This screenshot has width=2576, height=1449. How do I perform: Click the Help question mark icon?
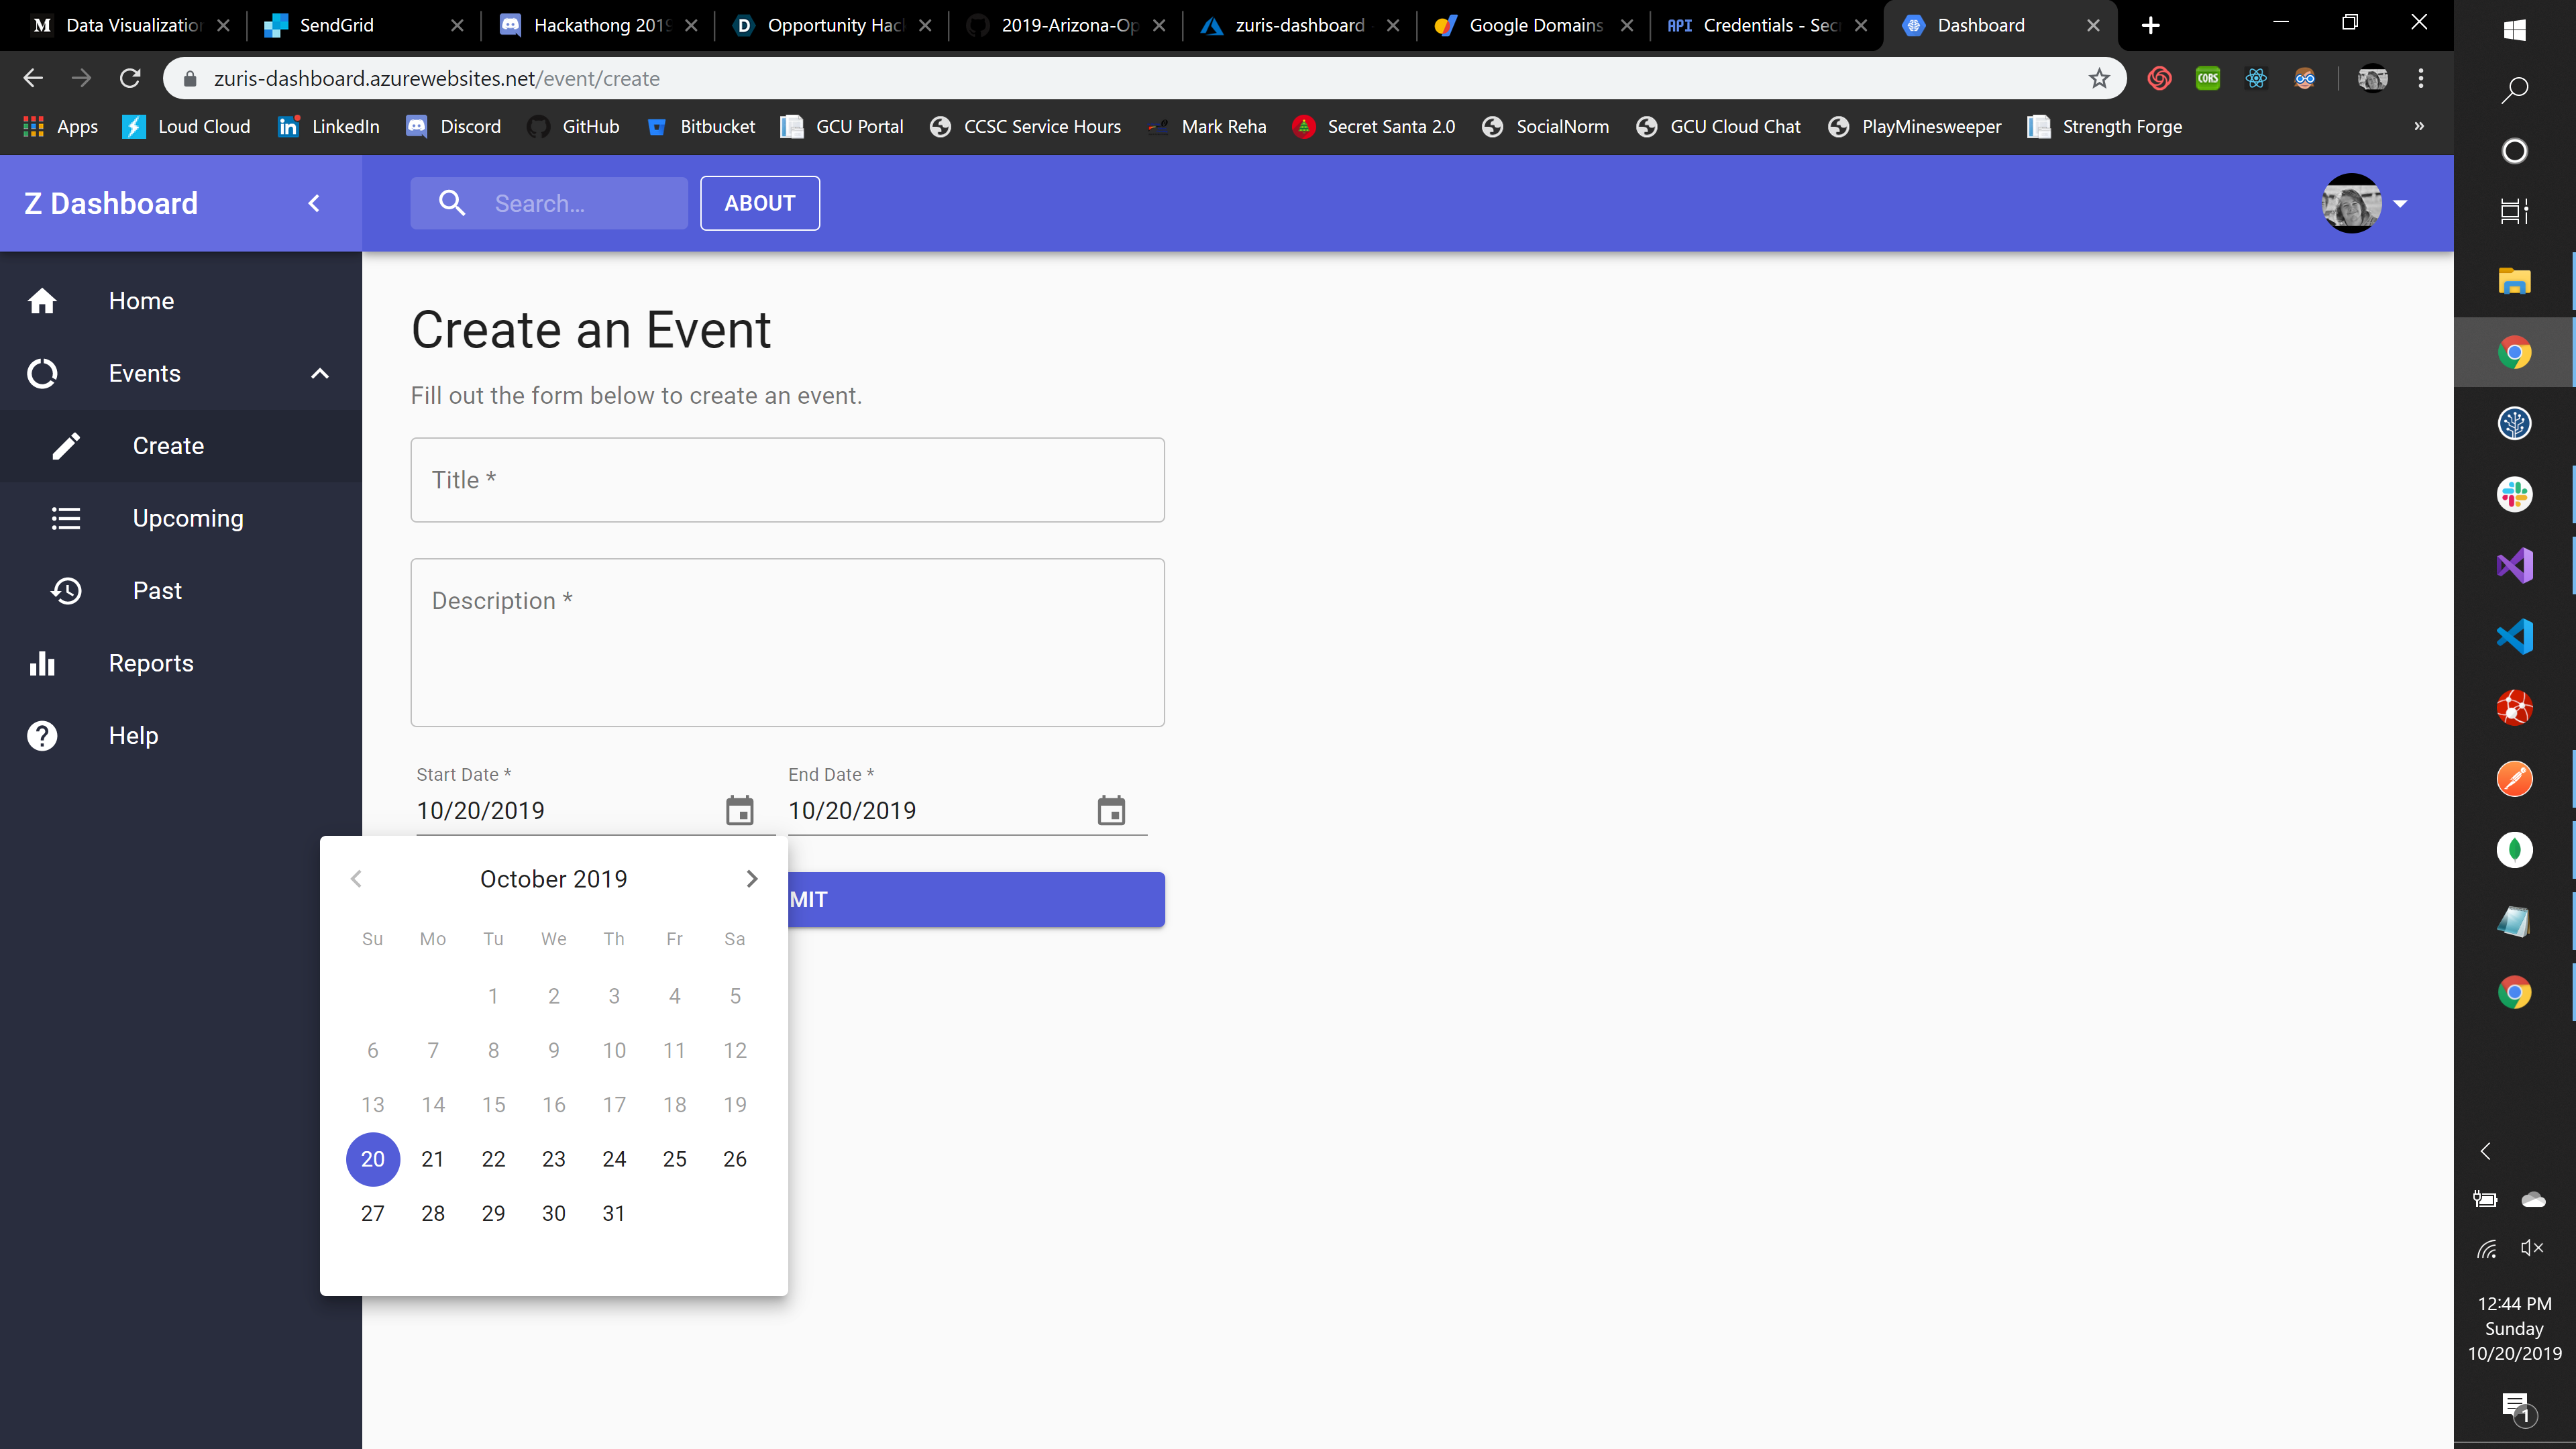coord(42,736)
